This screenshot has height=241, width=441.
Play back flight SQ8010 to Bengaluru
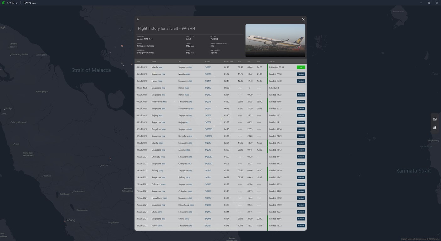pos(301,136)
